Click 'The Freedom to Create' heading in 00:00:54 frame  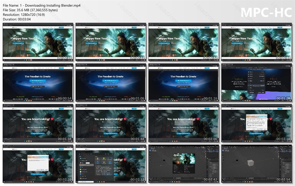[x=38, y=76]
